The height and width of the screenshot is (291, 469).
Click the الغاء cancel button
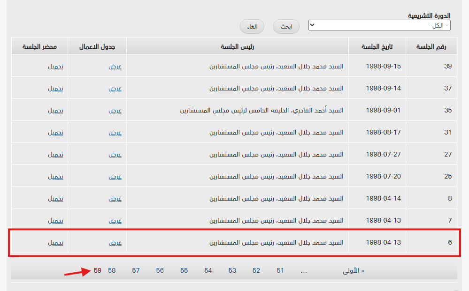(x=252, y=27)
